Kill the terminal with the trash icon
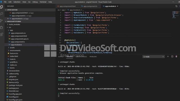Screen dimensions: 180x101 [176, 57]
